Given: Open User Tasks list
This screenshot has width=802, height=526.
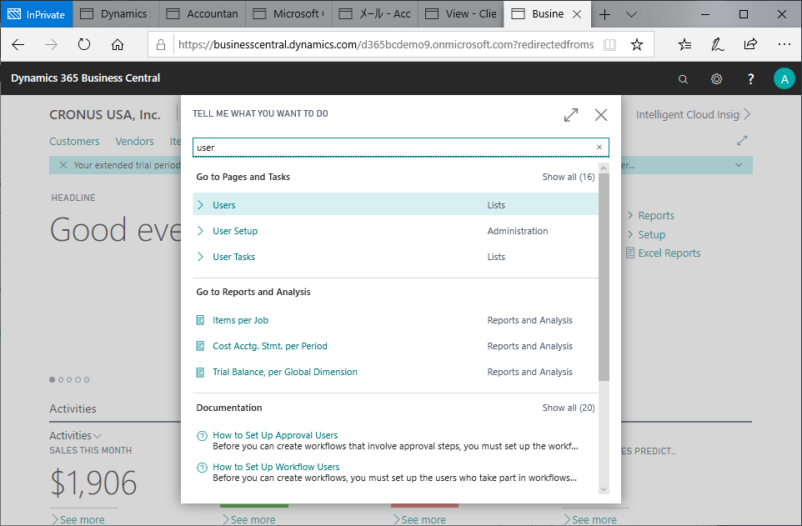Looking at the screenshot, I should pyautogui.click(x=233, y=257).
